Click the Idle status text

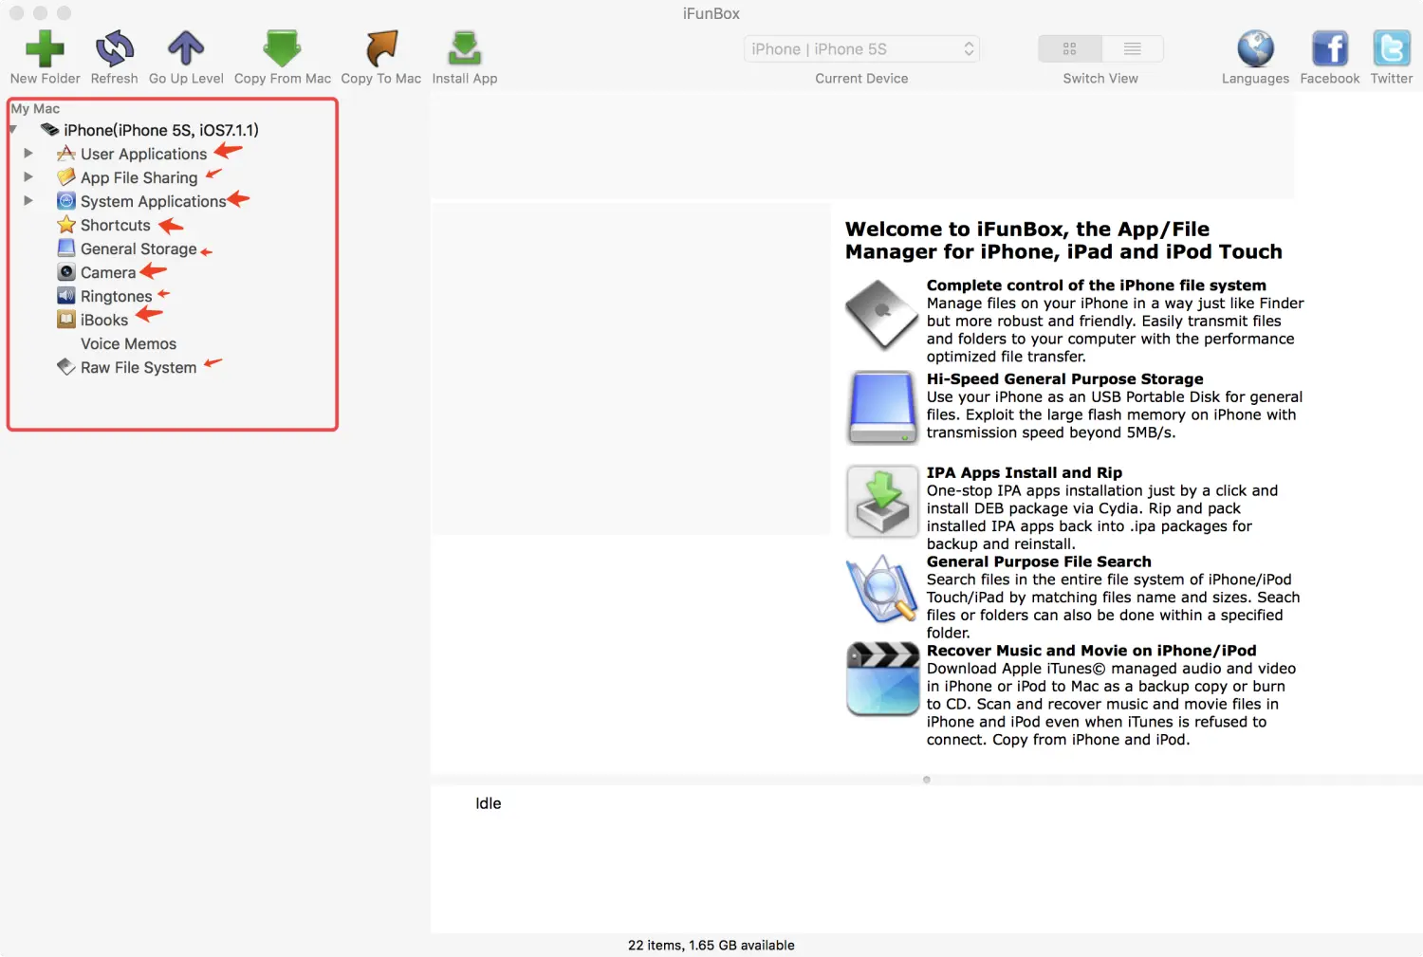pyautogui.click(x=489, y=803)
